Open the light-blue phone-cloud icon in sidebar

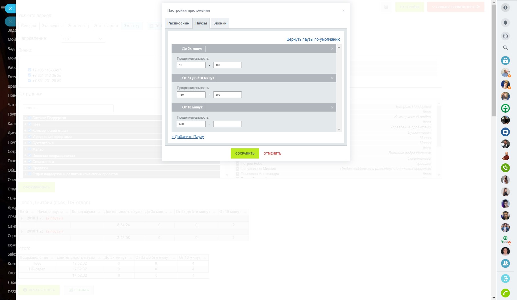pos(505,278)
